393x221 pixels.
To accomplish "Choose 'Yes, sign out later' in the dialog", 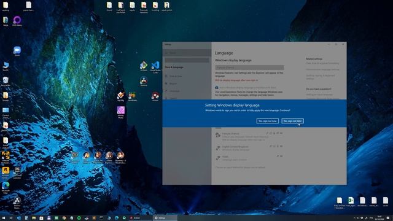I will pyautogui.click(x=292, y=121).
